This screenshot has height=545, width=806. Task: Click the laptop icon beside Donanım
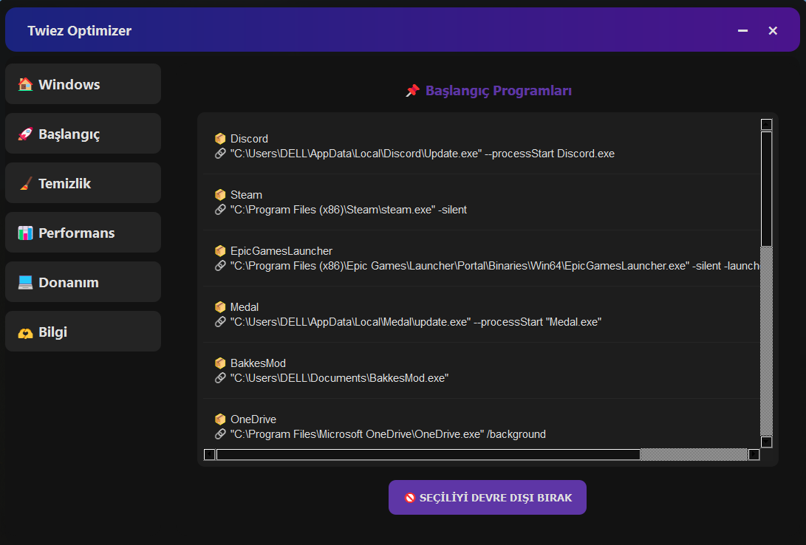(x=25, y=282)
